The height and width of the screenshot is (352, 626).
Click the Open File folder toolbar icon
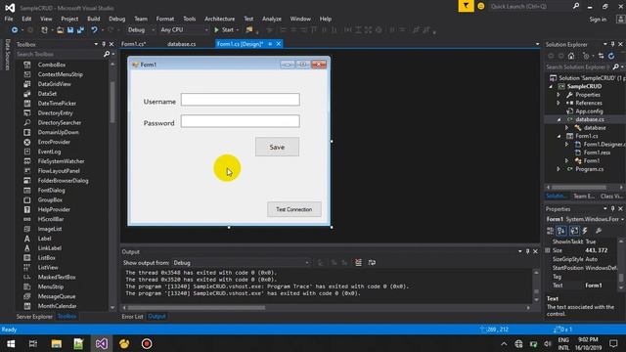point(60,30)
